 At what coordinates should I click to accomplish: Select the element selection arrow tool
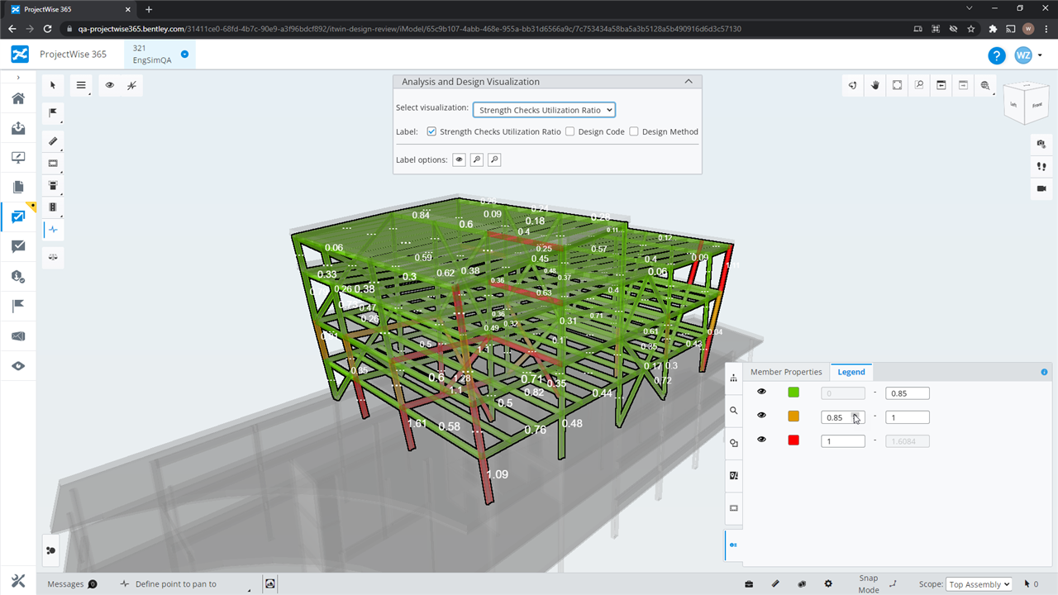click(53, 85)
